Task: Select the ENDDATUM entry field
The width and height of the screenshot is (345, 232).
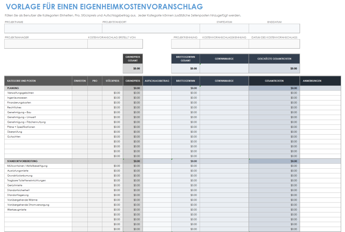Action: tap(274, 28)
